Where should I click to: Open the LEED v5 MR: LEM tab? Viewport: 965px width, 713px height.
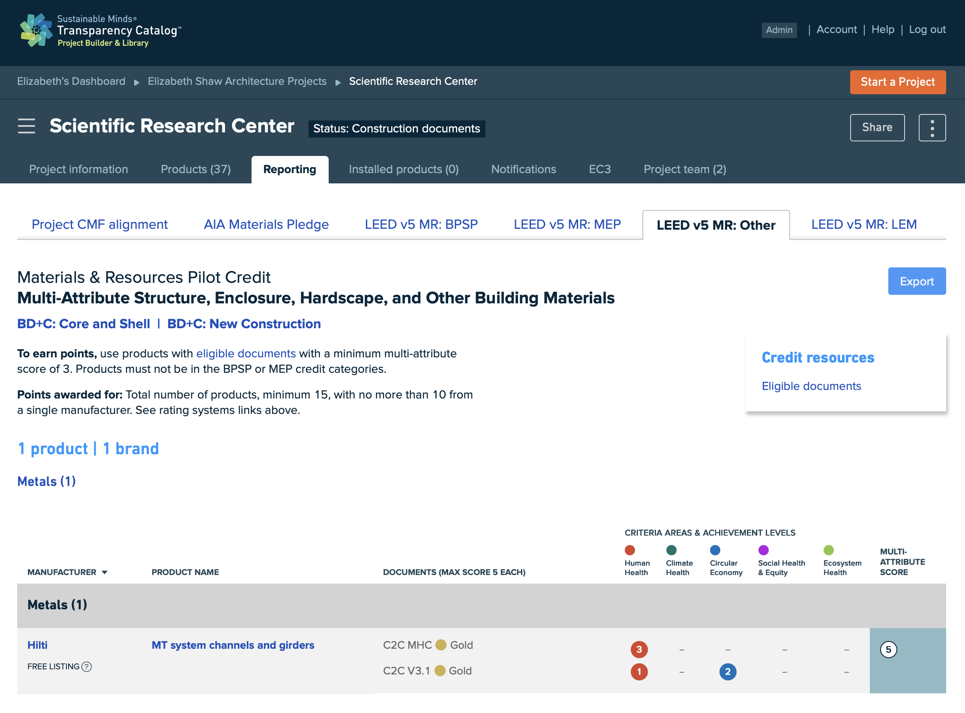863,225
